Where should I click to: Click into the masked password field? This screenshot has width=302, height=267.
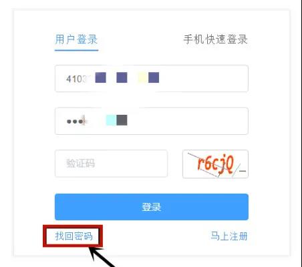(152, 121)
